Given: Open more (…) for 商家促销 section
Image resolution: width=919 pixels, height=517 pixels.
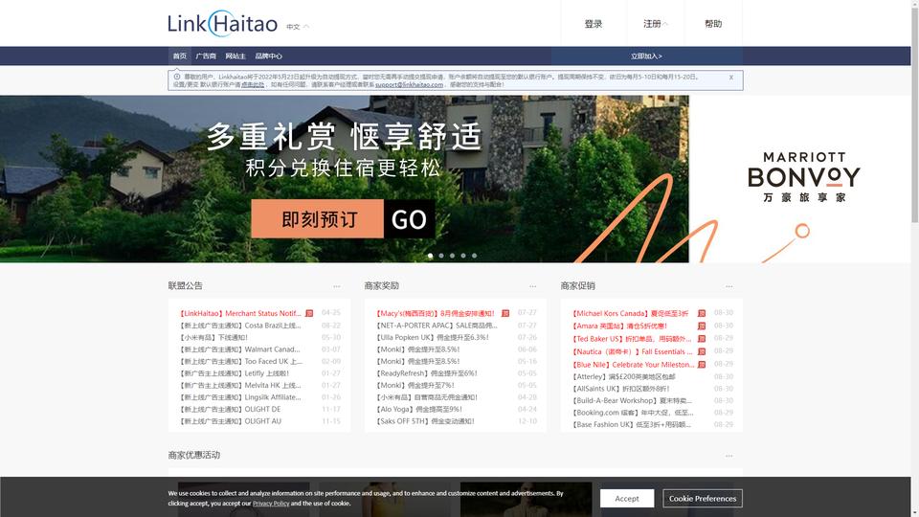Looking at the screenshot, I should tap(729, 286).
